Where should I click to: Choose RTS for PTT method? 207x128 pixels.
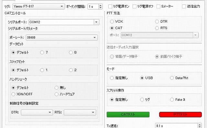pyautogui.click(x=157, y=28)
